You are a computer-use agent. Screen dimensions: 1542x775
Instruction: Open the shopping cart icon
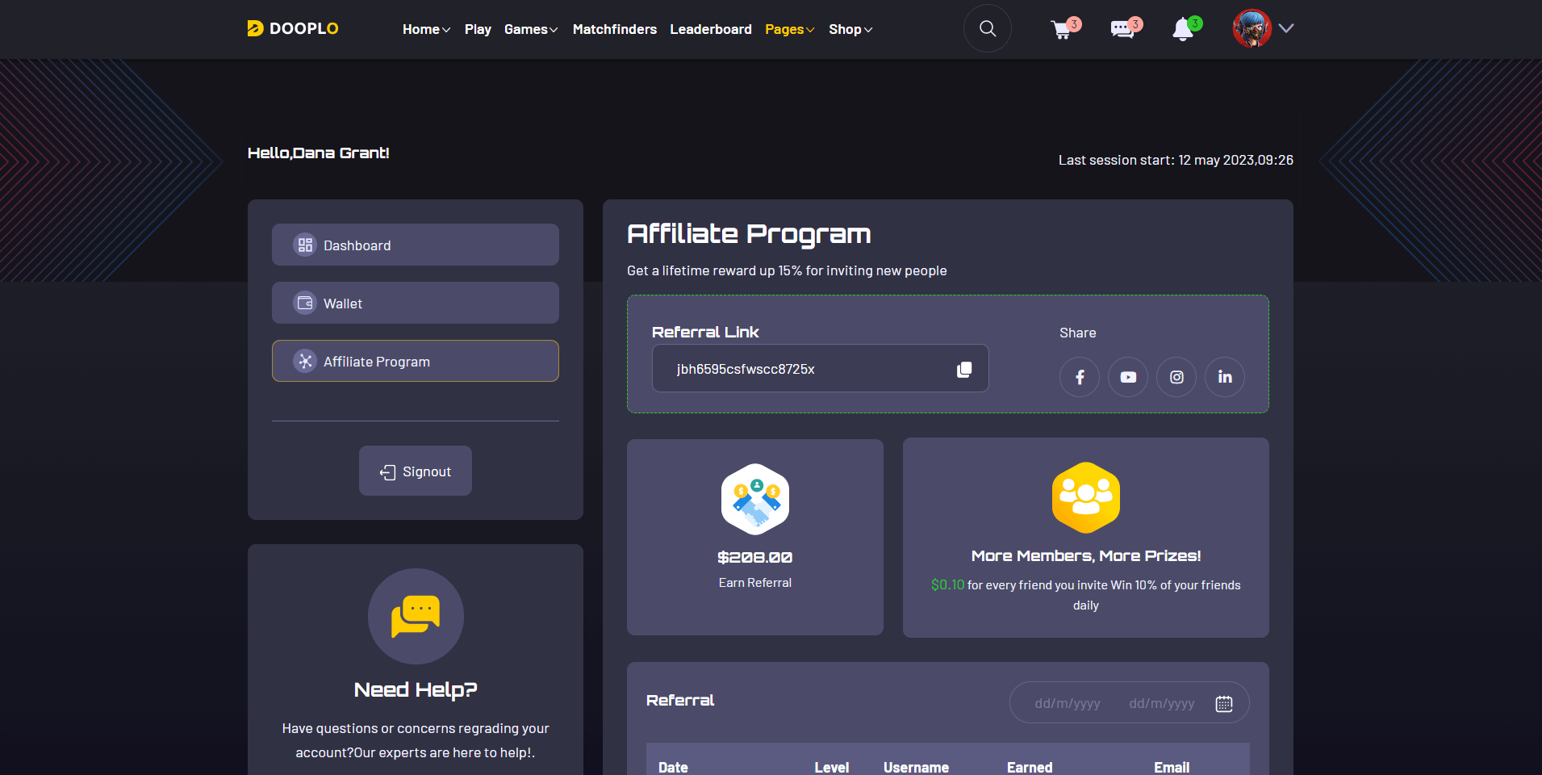point(1062,30)
